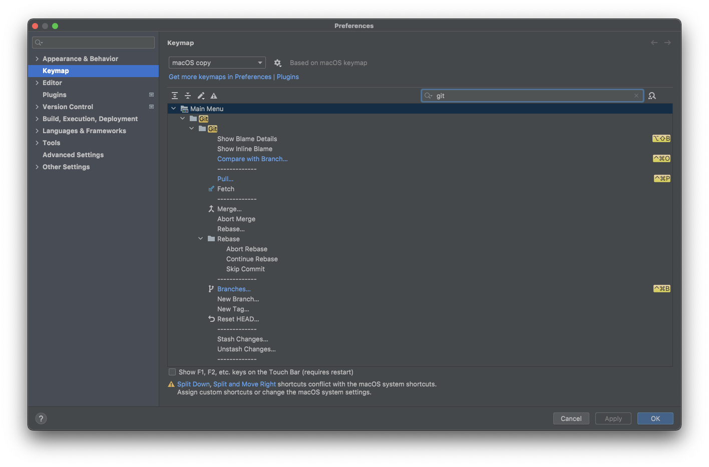
Task: Toggle Show F1, F2 keys on Touch Bar checkbox
Action: 172,372
